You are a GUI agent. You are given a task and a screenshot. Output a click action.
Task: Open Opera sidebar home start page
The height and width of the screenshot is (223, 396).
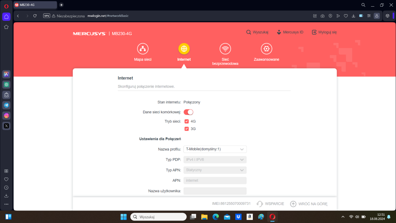6,17
